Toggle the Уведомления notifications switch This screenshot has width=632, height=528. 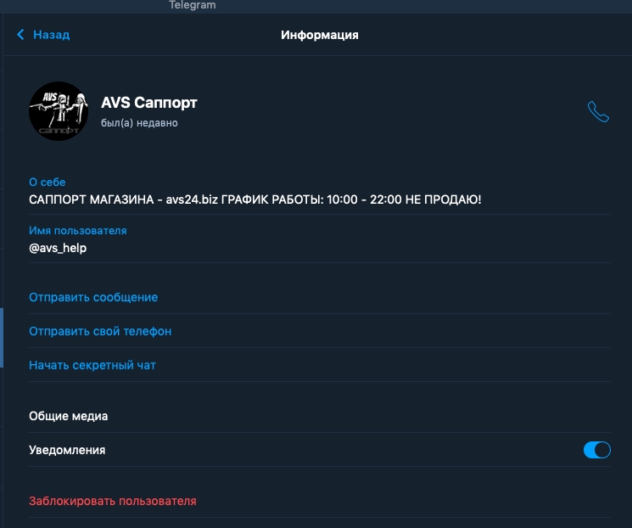[x=597, y=450]
